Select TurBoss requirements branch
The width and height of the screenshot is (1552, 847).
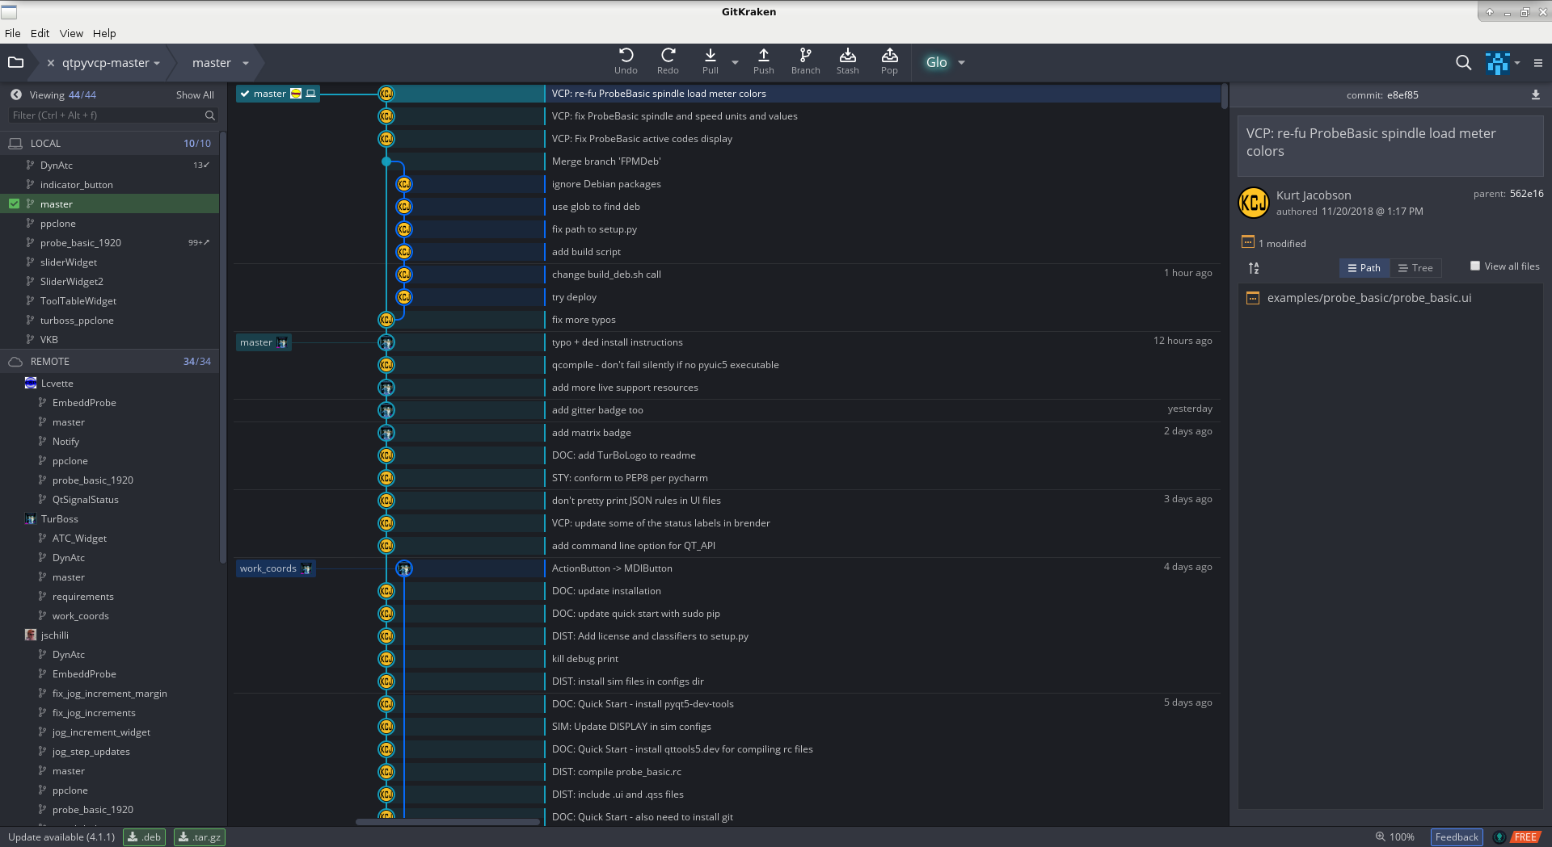pyautogui.click(x=83, y=597)
